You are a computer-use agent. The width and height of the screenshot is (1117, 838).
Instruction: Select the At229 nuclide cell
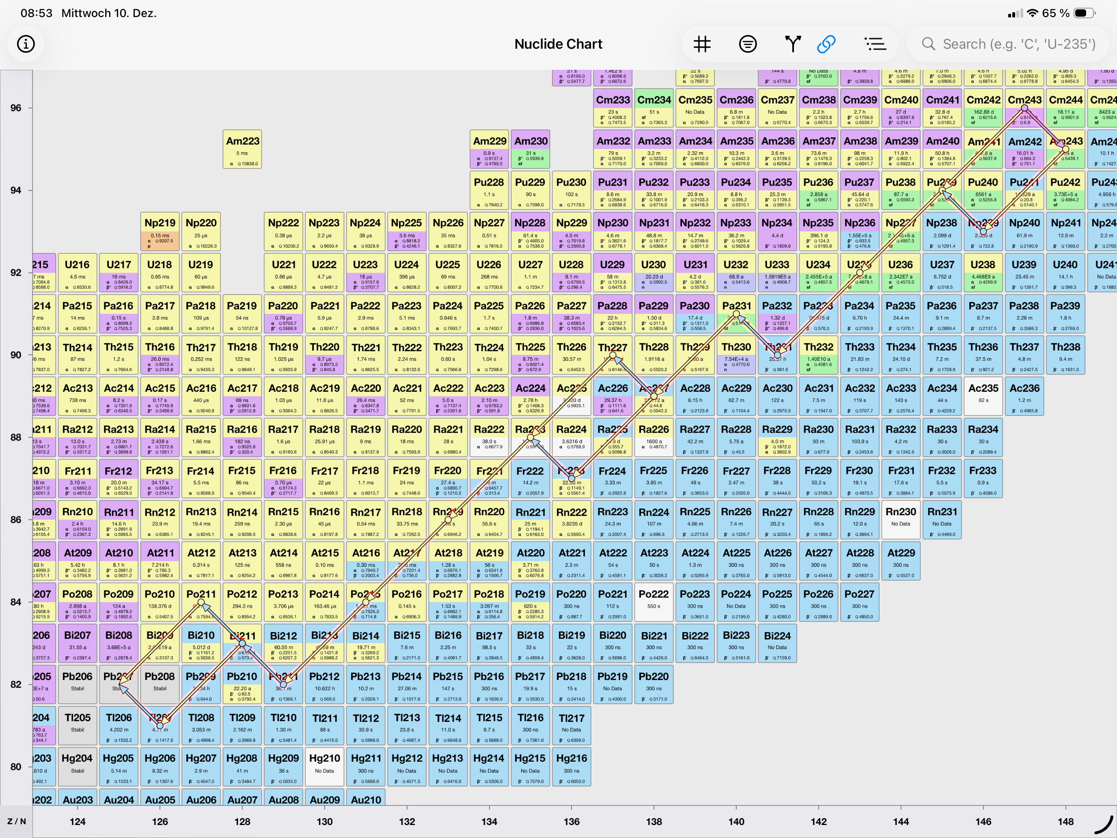coord(901,561)
